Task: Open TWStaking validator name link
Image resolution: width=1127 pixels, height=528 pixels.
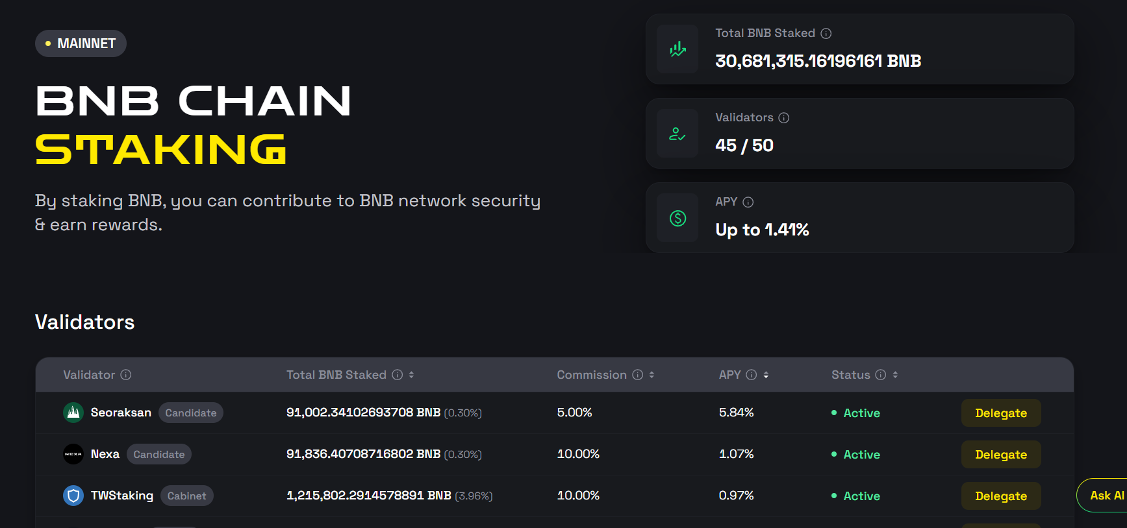Action: coord(122,496)
